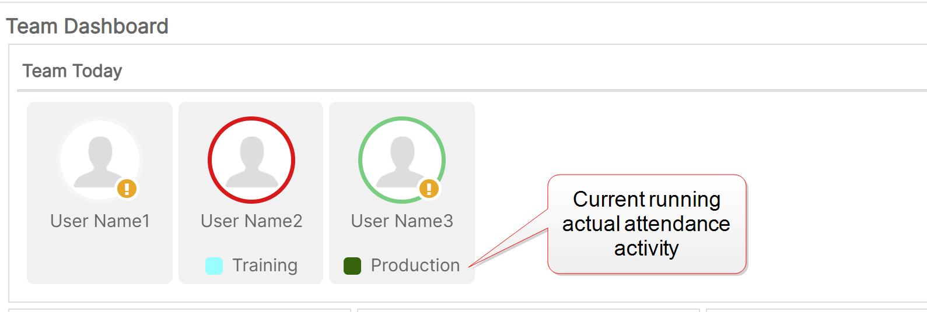This screenshot has height=312, width=927.
Task: Click the dark green Production color square
Action: pyautogui.click(x=352, y=266)
